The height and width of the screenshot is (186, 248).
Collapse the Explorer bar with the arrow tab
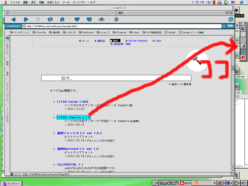pyautogui.click(x=7, y=38)
